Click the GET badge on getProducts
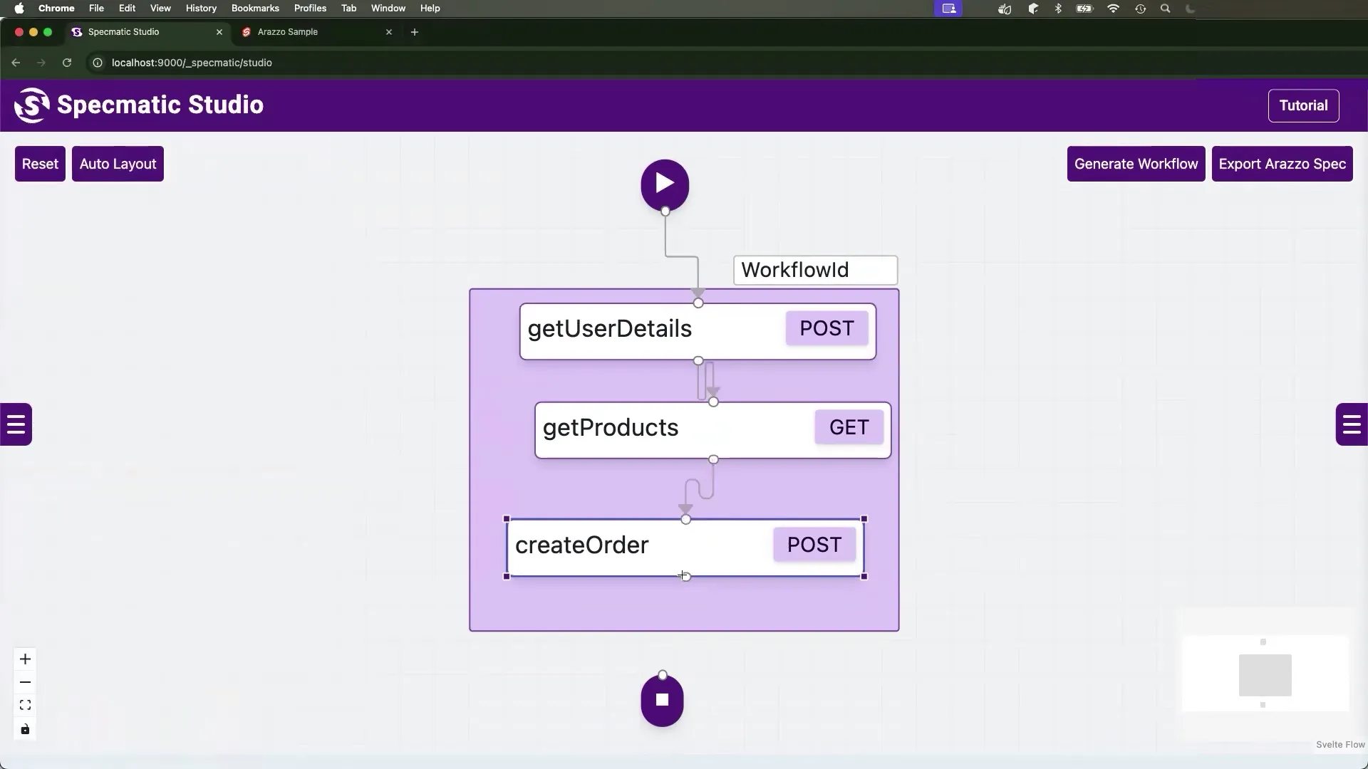 point(849,427)
